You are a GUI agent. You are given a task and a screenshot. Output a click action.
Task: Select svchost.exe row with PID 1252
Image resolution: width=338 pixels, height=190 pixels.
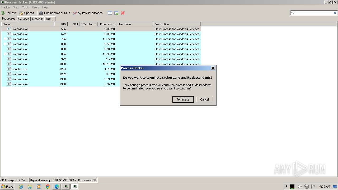[x=61, y=74]
